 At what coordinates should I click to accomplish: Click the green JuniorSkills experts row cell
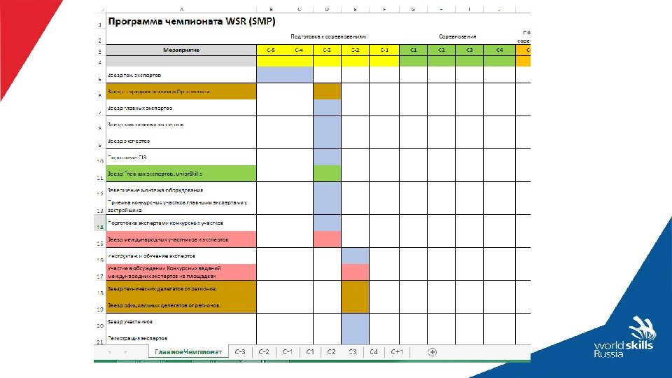click(x=181, y=174)
